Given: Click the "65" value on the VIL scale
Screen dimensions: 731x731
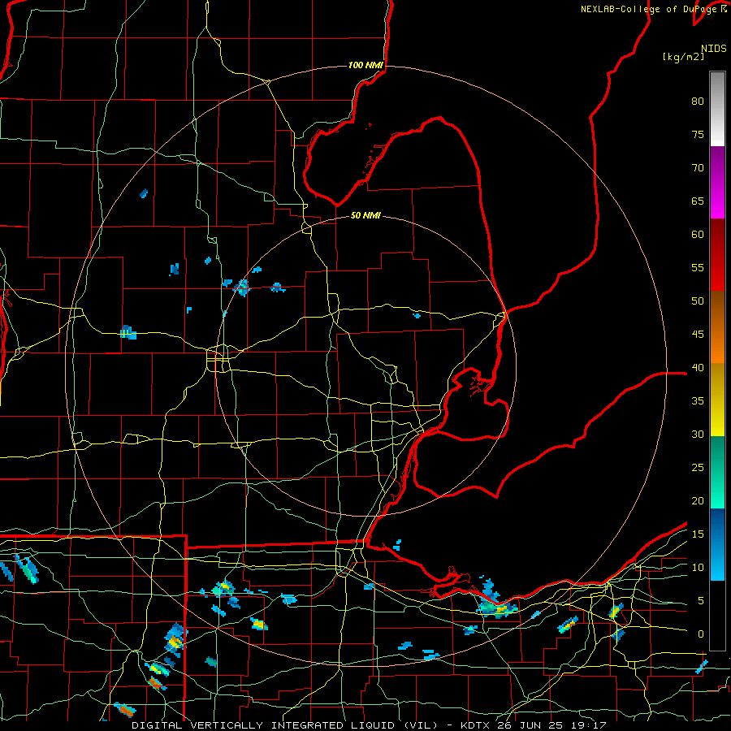Looking at the screenshot, I should (x=698, y=201).
